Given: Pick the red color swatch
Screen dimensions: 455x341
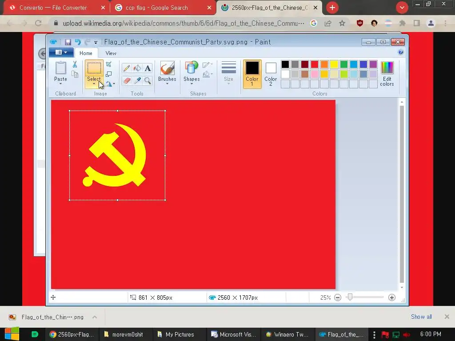Looking at the screenshot, I should tap(315, 64).
